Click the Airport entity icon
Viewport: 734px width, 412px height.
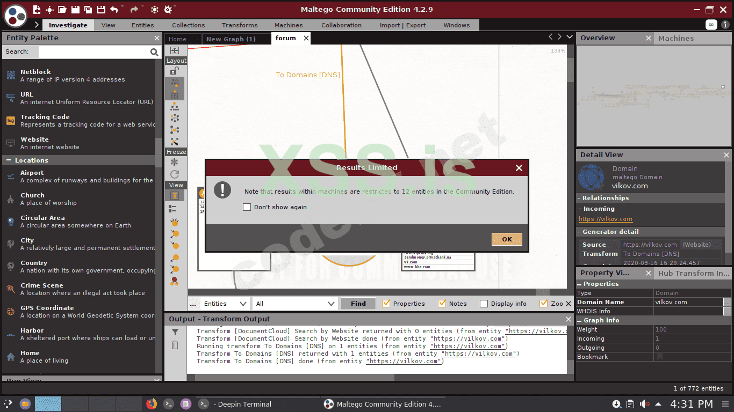click(11, 176)
